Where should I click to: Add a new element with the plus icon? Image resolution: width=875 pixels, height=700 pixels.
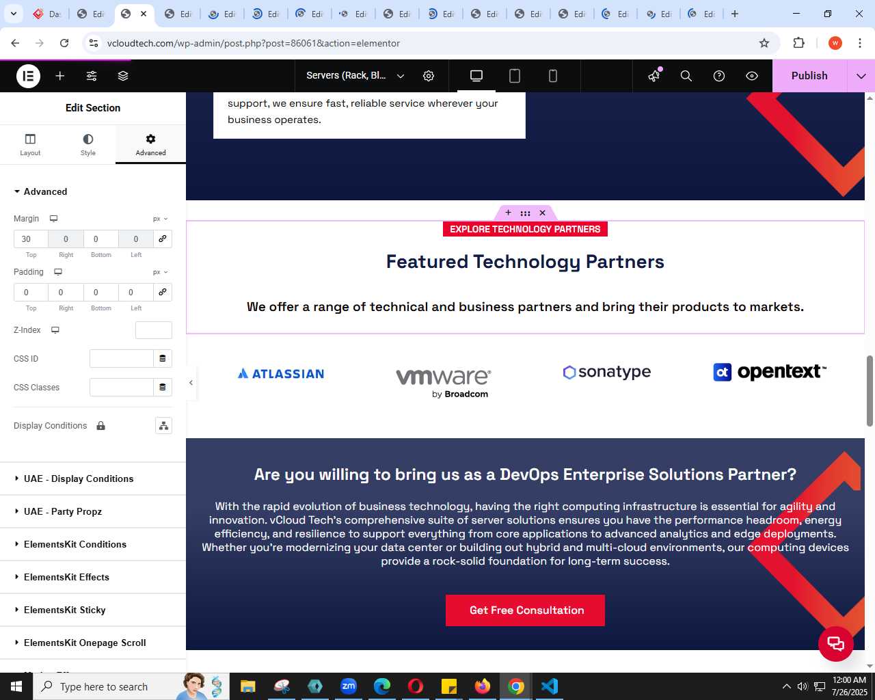click(x=60, y=76)
